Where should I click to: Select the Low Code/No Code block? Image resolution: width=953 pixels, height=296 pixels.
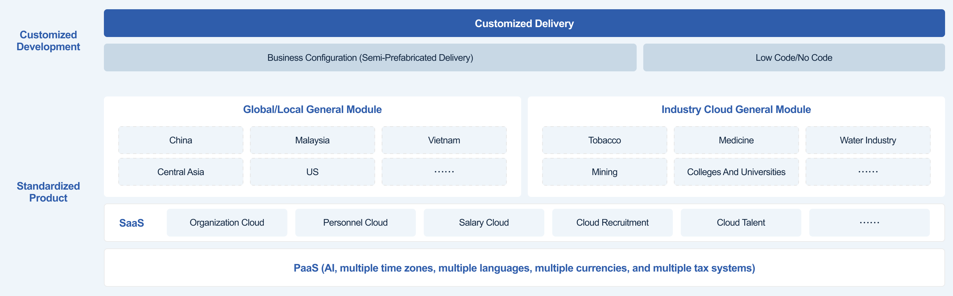(x=794, y=58)
